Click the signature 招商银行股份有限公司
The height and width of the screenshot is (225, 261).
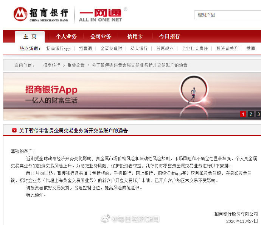(236, 214)
